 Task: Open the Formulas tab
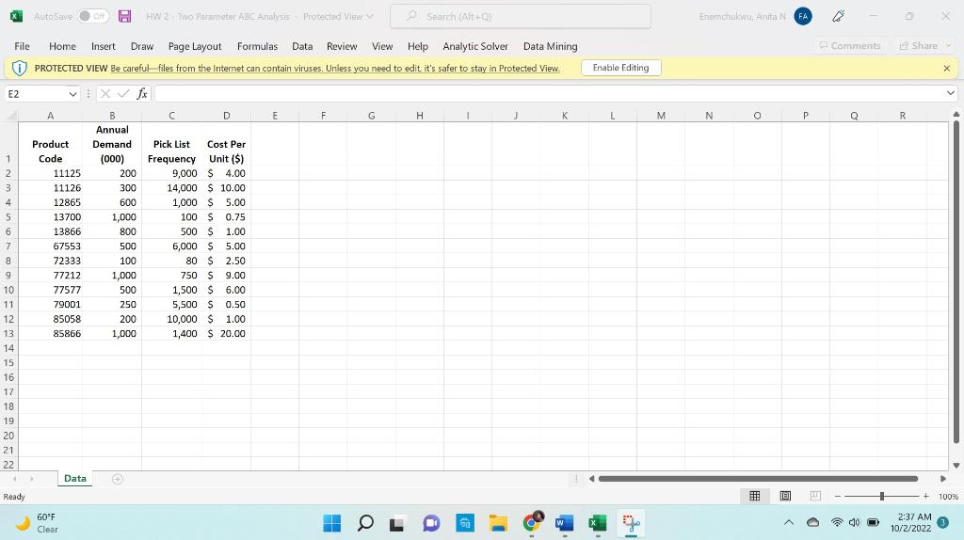(257, 46)
